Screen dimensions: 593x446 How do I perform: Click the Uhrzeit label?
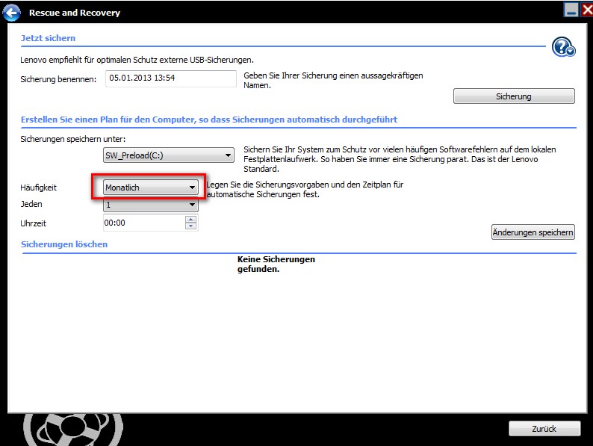click(34, 223)
